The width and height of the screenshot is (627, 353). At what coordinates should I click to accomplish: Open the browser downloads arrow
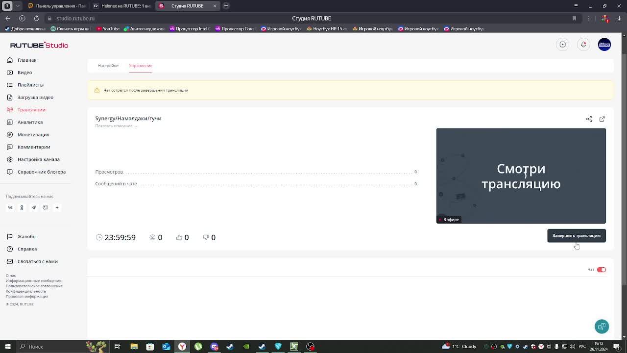619,18
